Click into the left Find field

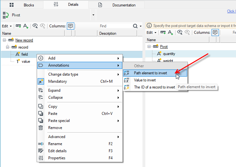coord(115,26)
